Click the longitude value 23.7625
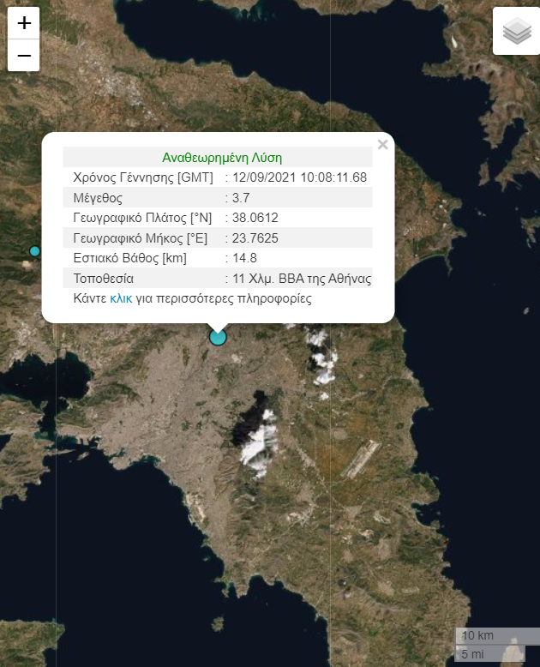540x667 pixels. coord(255,238)
